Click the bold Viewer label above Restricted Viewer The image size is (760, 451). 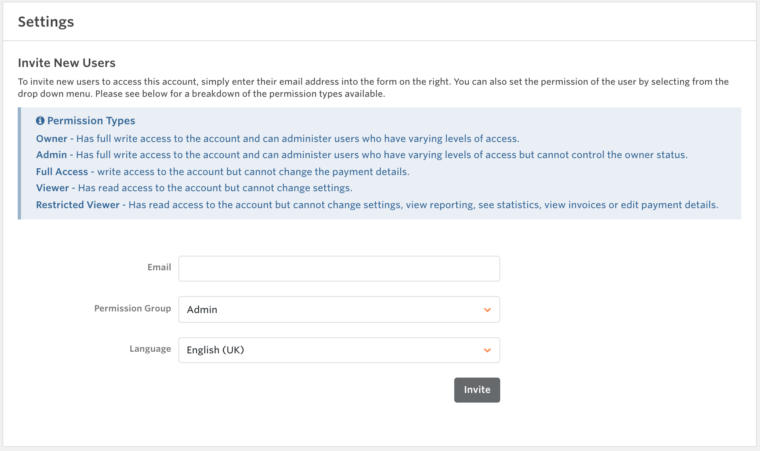coord(52,188)
